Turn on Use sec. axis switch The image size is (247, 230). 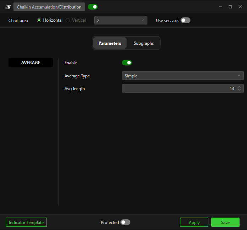click(185, 20)
